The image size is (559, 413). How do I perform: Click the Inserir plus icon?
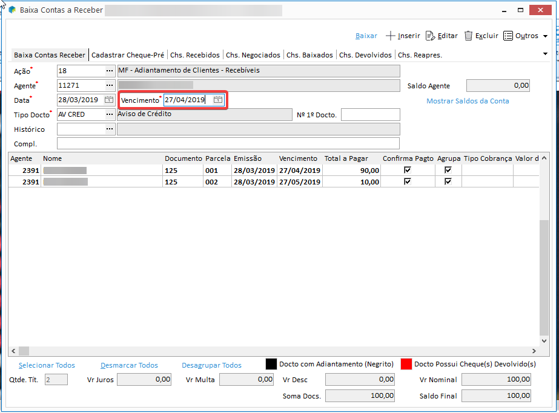(x=391, y=36)
